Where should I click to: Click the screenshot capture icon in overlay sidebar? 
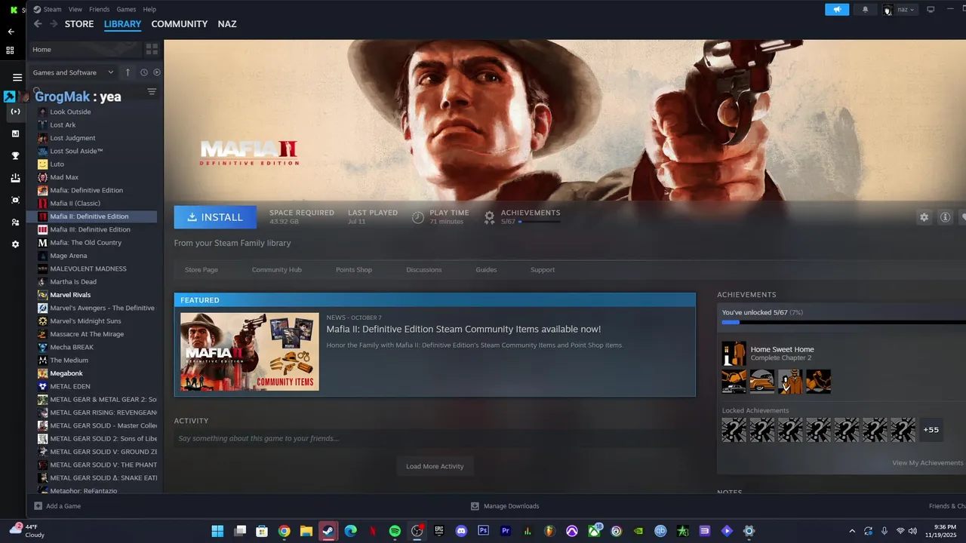15,200
